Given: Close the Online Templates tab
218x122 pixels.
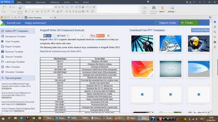Looking at the screenshot, I should coord(51,18).
